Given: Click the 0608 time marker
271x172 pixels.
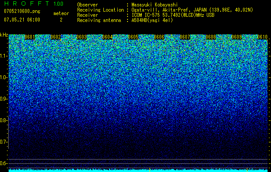Looking at the screenshot, I should 211,37.
